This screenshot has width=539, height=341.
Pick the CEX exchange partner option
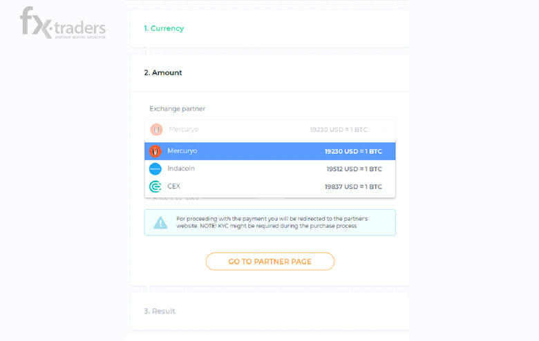(x=173, y=186)
